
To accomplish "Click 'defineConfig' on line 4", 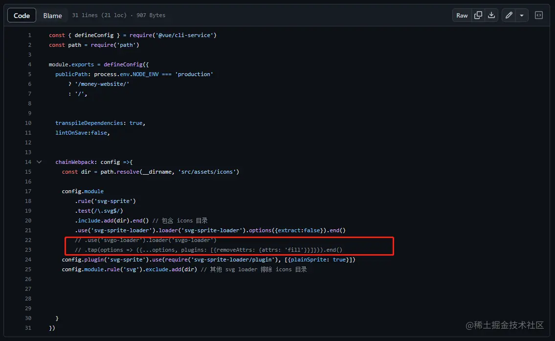I will pos(123,64).
